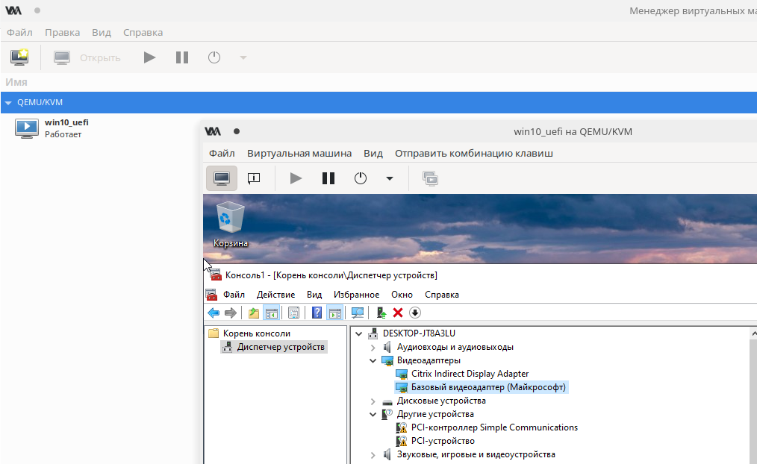The width and height of the screenshot is (757, 464).
Task: Open the Виртуальная машина menu
Action: (x=299, y=154)
